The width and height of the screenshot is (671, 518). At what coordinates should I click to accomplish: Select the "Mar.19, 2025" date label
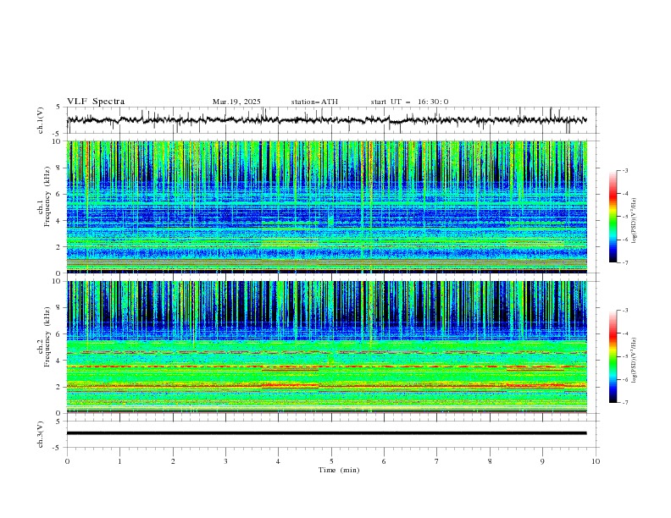coord(236,102)
